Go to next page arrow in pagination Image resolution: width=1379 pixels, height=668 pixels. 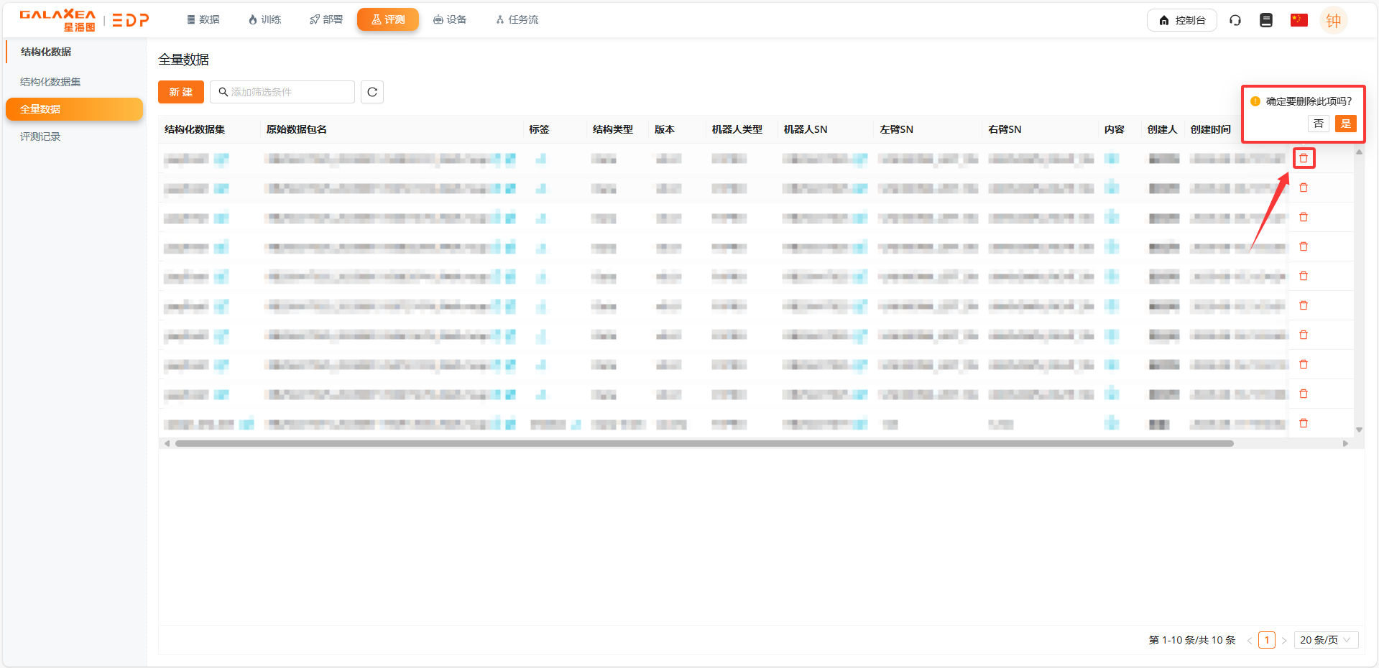(1284, 640)
